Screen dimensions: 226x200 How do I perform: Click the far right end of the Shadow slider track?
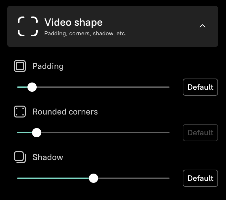(168, 178)
